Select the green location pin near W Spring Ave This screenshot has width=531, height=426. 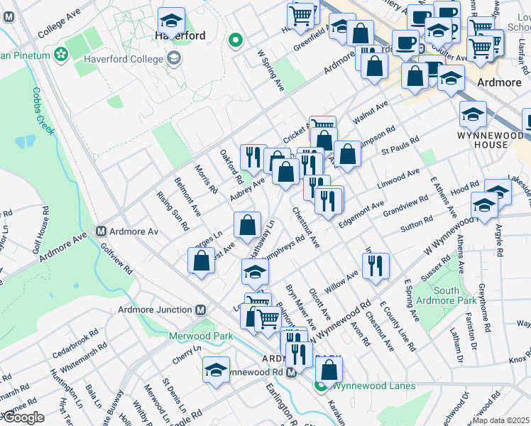pyautogui.click(x=236, y=41)
